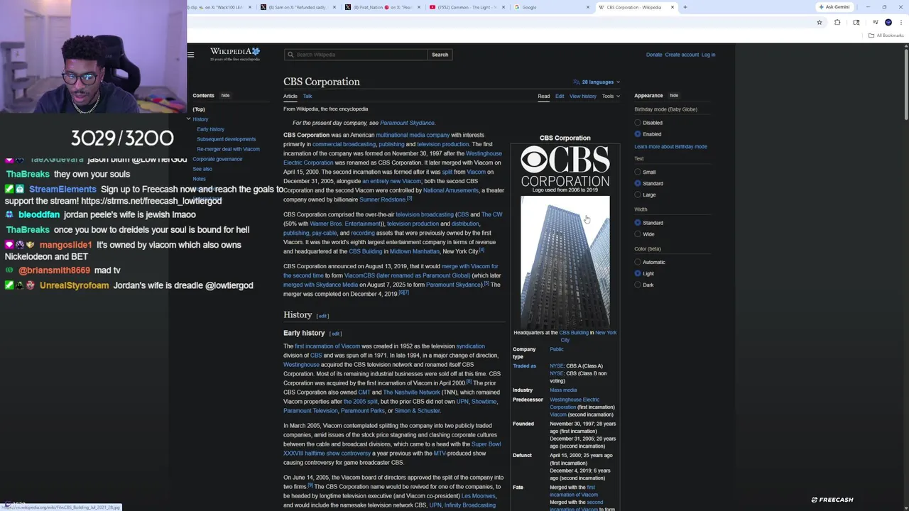Set text size to Standard
The width and height of the screenshot is (909, 511).
click(x=638, y=183)
